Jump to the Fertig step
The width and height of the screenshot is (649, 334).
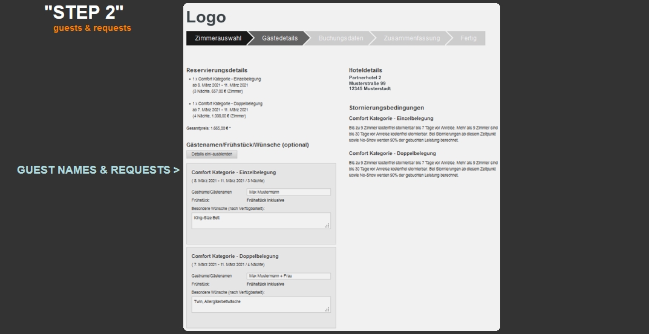(x=468, y=38)
